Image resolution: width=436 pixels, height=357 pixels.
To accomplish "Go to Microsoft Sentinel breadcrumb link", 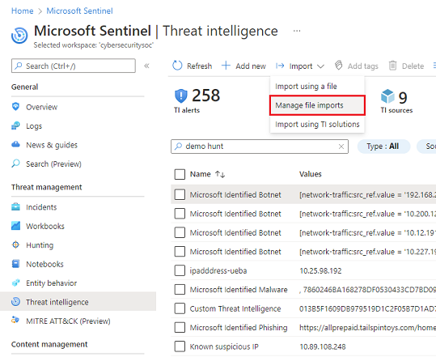I will coord(79,11).
